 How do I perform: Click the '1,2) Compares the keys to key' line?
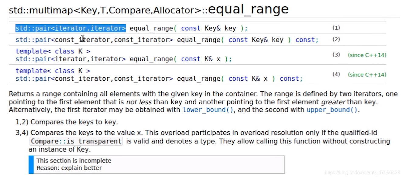67,123
